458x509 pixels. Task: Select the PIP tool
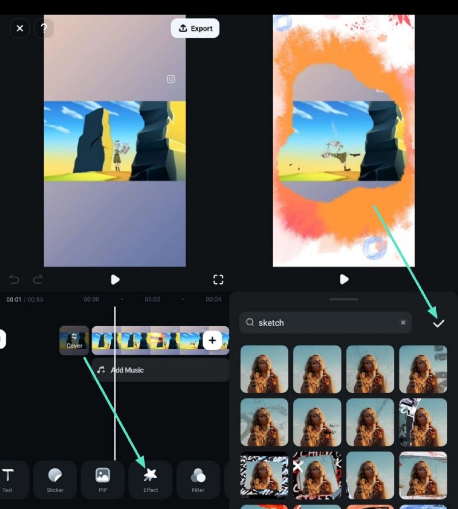pyautogui.click(x=103, y=480)
